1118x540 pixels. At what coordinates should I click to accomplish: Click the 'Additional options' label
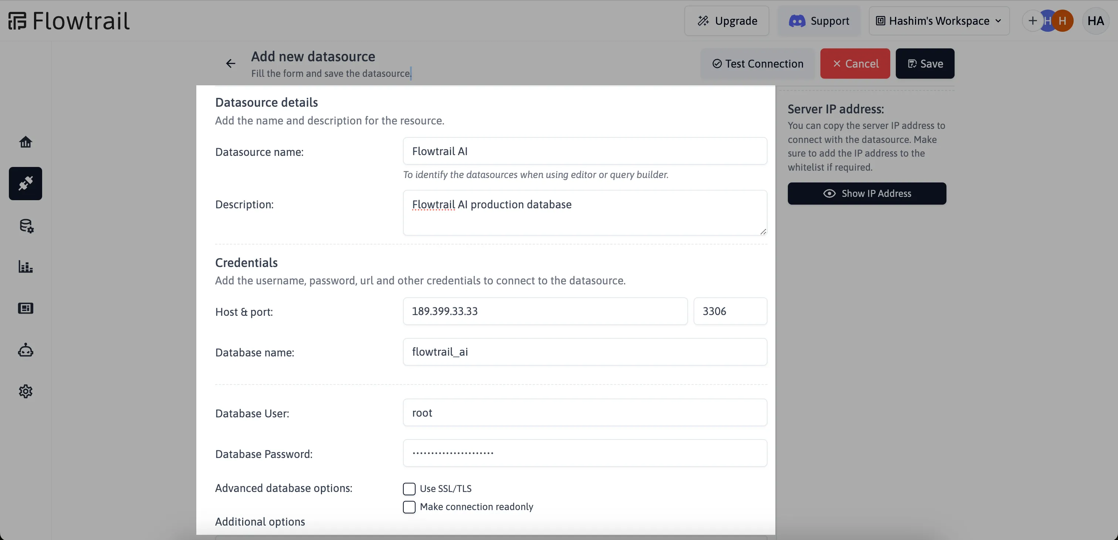click(x=260, y=522)
